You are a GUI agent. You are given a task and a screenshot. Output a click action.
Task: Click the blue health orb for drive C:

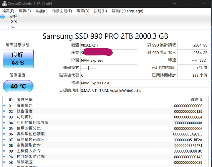[x=2, y=17]
